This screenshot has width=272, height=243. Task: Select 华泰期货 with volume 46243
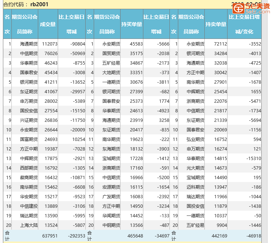(x=29, y=63)
